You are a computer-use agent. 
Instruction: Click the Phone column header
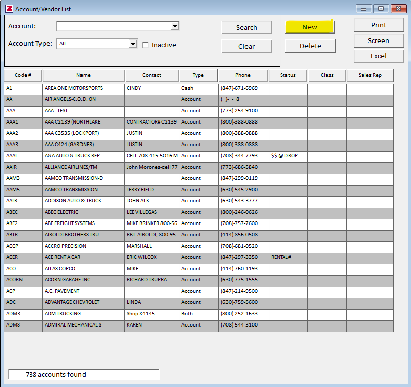(243, 75)
